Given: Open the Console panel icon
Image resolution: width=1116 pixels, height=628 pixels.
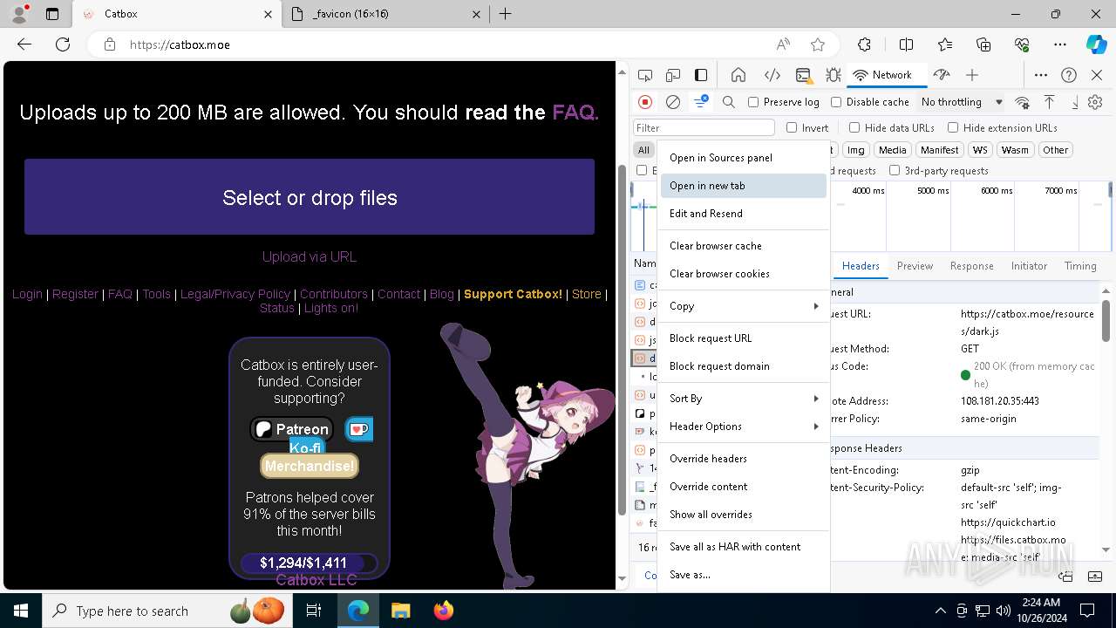Looking at the screenshot, I should tap(804, 75).
